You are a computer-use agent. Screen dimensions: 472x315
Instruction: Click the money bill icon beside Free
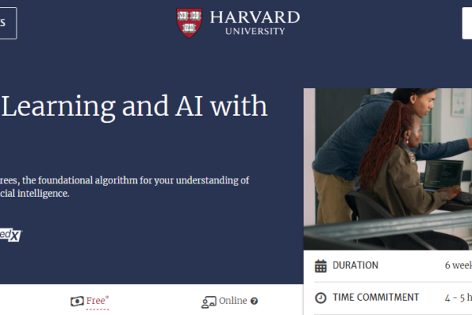click(77, 301)
